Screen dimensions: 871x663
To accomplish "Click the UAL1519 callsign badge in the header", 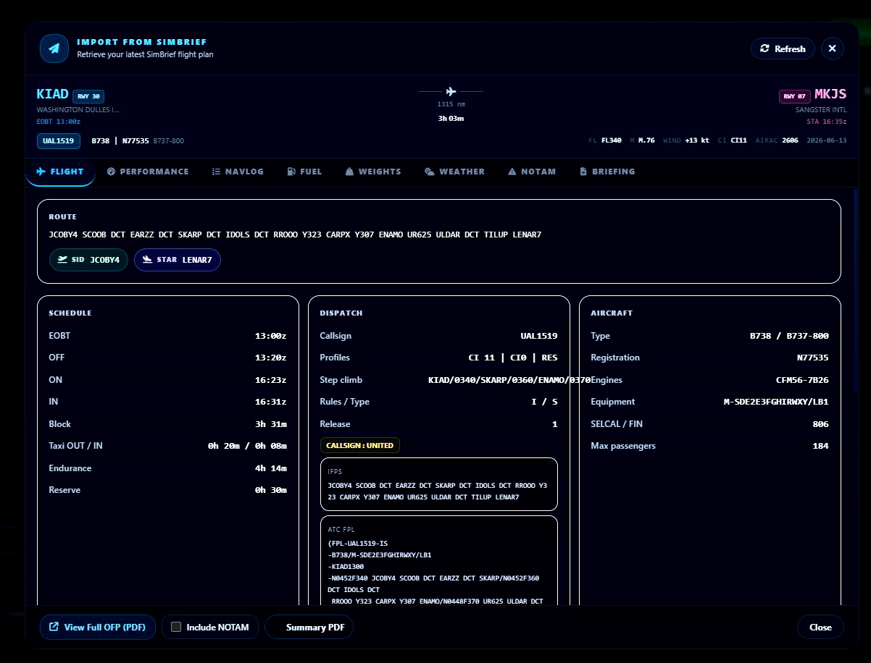I will tap(59, 141).
